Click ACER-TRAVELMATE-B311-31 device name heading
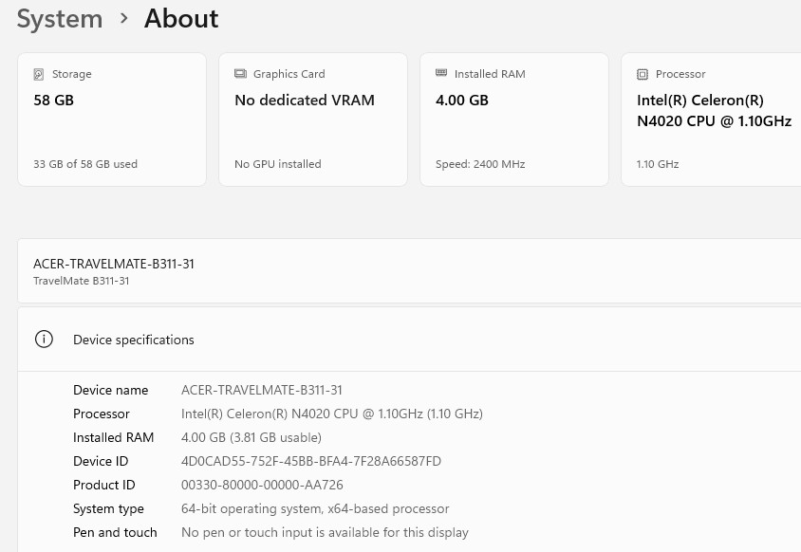Viewport: 801px width, 552px height. (x=113, y=264)
